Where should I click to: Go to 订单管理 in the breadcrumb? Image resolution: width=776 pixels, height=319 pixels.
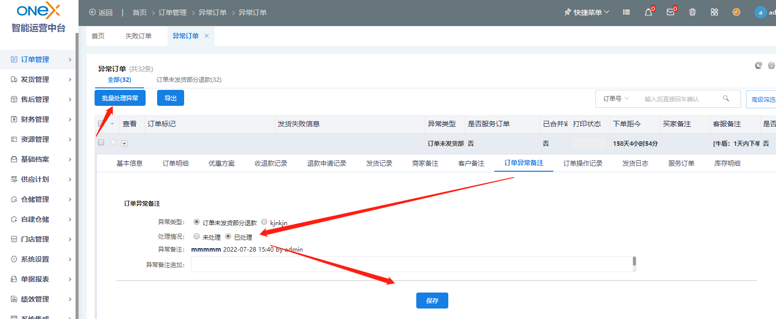point(173,12)
